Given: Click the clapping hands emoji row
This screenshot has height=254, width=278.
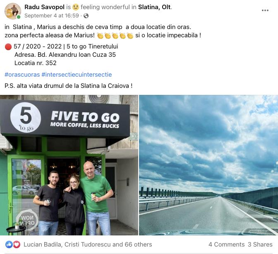Looking at the screenshot, I should tap(115, 36).
